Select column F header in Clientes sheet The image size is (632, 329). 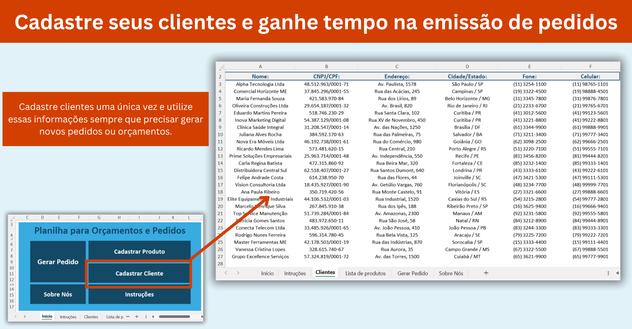coord(591,66)
